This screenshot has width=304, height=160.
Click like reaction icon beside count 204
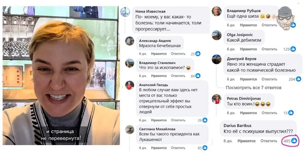(298, 79)
